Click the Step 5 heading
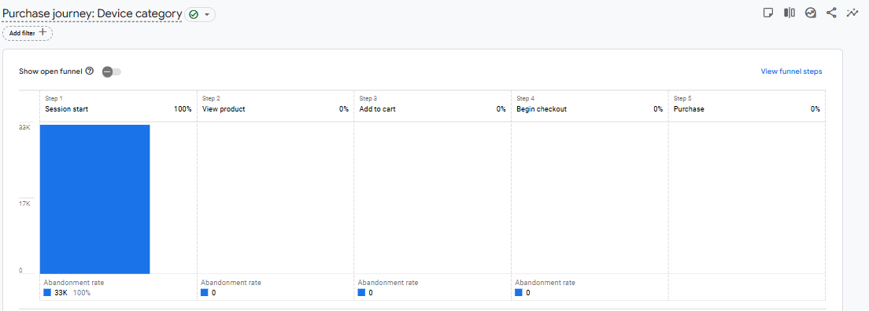The height and width of the screenshot is (311, 869). (x=682, y=98)
